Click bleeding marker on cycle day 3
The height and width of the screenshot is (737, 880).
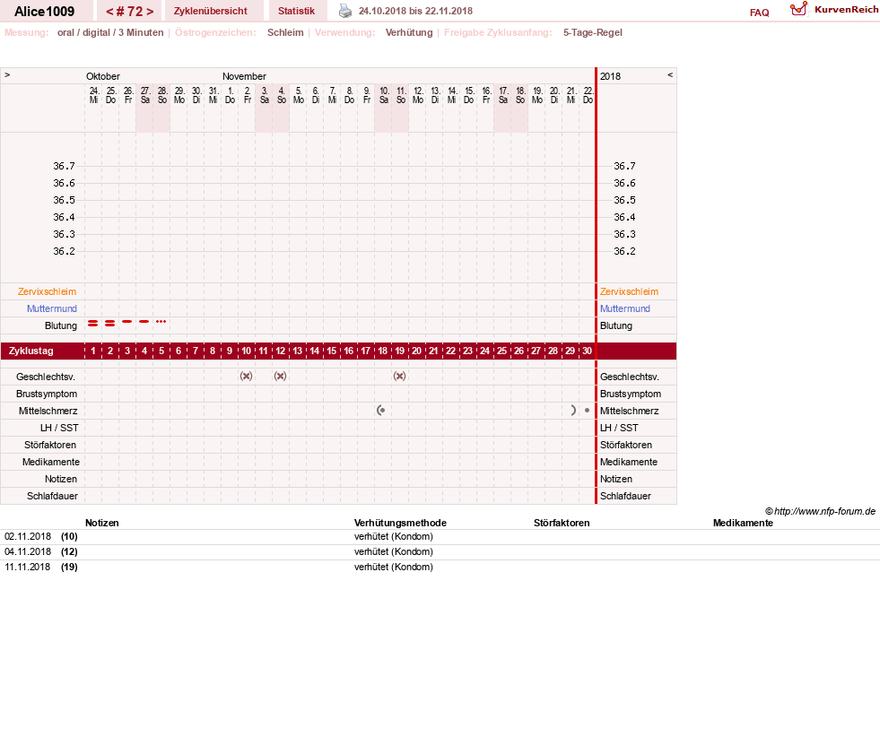click(x=127, y=321)
